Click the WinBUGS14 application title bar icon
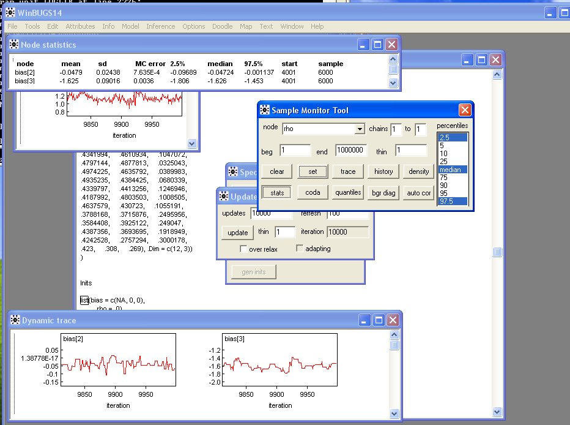Image resolution: width=570 pixels, height=425 pixels. tap(11, 13)
